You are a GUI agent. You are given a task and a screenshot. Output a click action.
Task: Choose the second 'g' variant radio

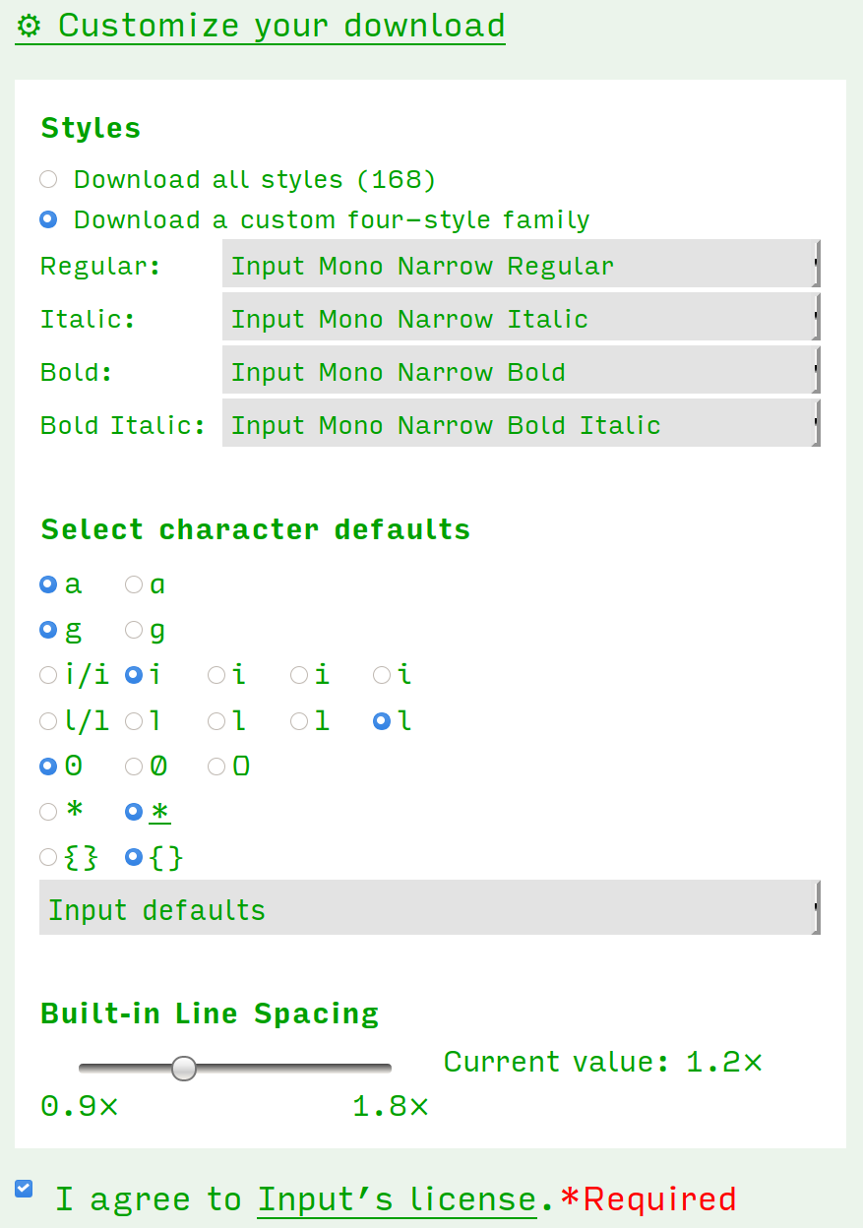pyautogui.click(x=134, y=630)
